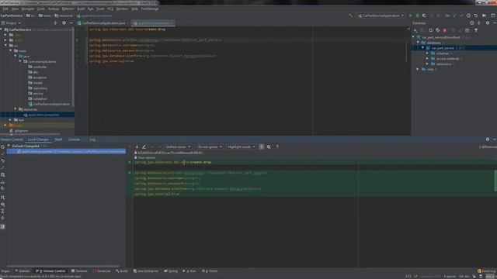
Task: Click expand all icon in Version Control sidebar
Action: [x=2, y=211]
